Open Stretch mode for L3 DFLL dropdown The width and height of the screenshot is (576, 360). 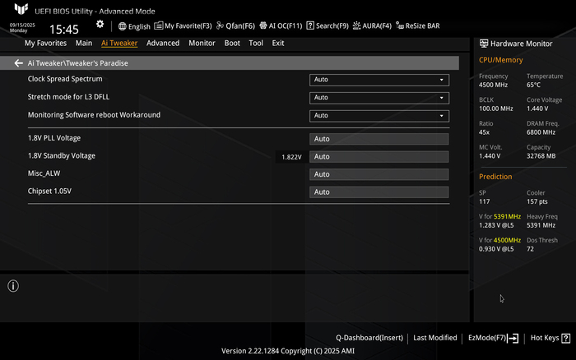click(379, 98)
